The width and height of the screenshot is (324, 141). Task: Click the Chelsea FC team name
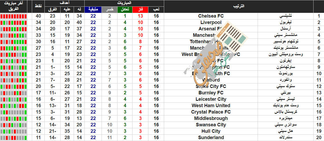[211, 16]
